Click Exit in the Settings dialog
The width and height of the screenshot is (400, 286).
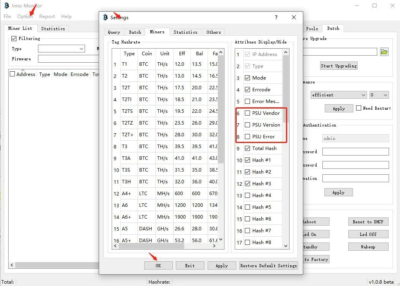[x=190, y=266]
